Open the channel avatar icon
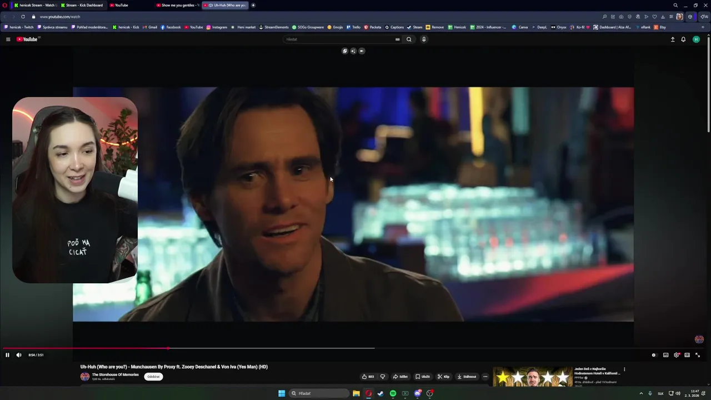Image resolution: width=711 pixels, height=400 pixels. (x=85, y=377)
